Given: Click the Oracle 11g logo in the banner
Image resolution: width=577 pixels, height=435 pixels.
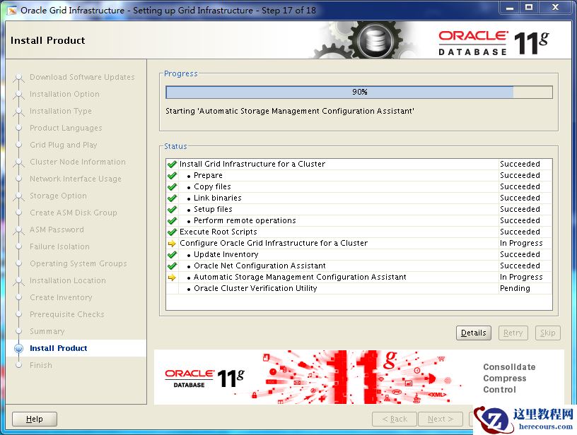Looking at the screenshot, I should [204, 379].
